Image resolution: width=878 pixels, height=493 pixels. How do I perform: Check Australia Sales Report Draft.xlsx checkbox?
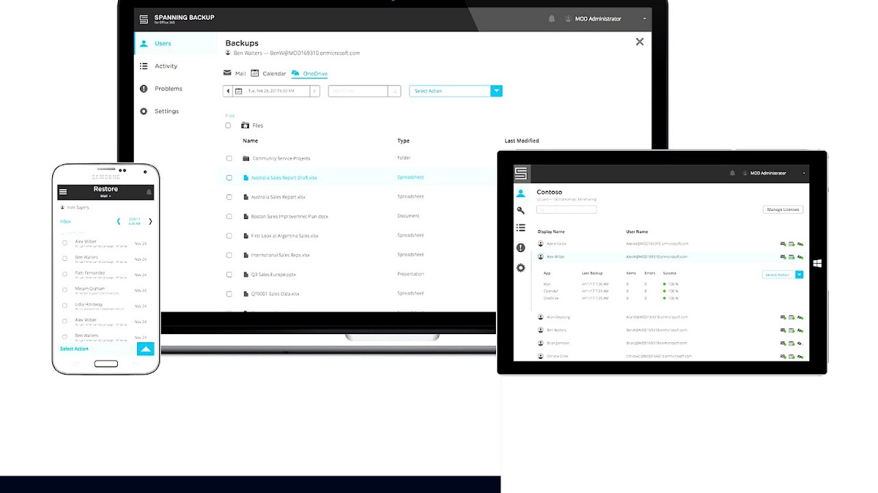(229, 177)
